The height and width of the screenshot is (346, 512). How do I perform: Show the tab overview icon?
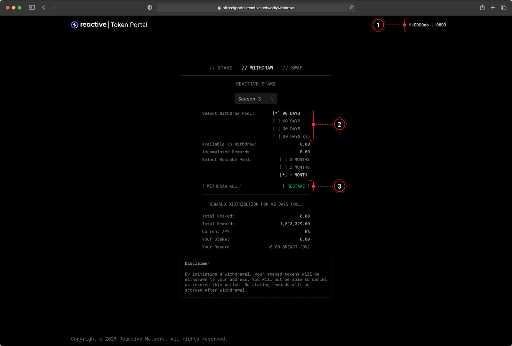pos(504,7)
